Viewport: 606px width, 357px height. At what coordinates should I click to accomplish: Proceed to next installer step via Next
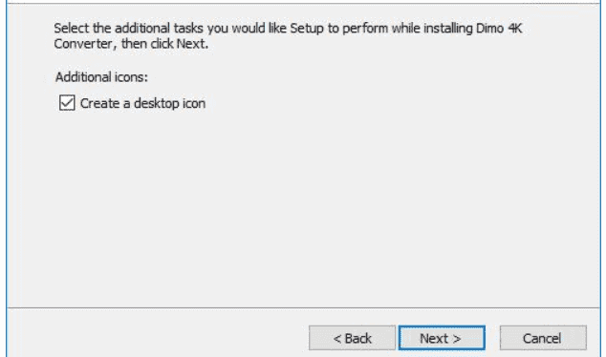(442, 338)
